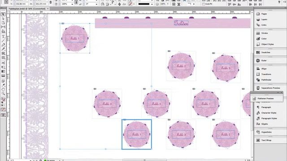Select the Free Transform tool

3,67
